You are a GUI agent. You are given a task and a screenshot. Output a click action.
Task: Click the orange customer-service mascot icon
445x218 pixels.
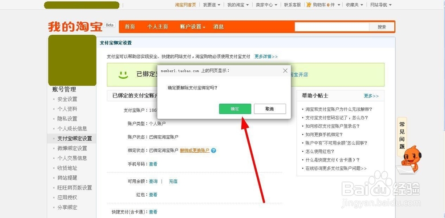click(x=411, y=159)
